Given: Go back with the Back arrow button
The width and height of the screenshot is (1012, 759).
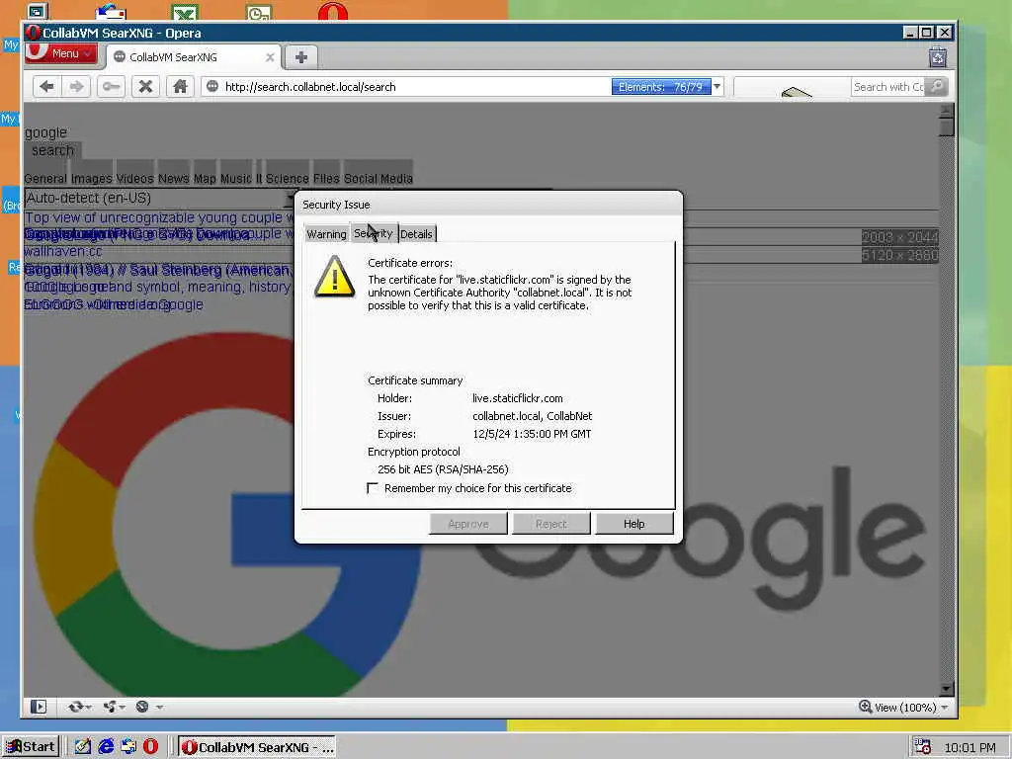Looking at the screenshot, I should (x=45, y=87).
